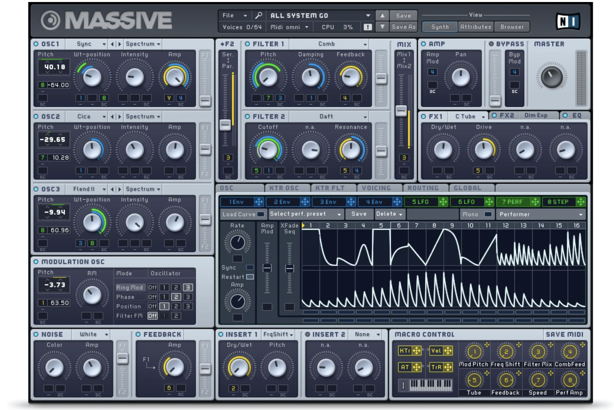Click the XFade Seq slider handle

pyautogui.click(x=290, y=268)
